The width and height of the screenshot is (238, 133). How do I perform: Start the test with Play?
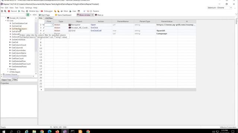pos(22,11)
